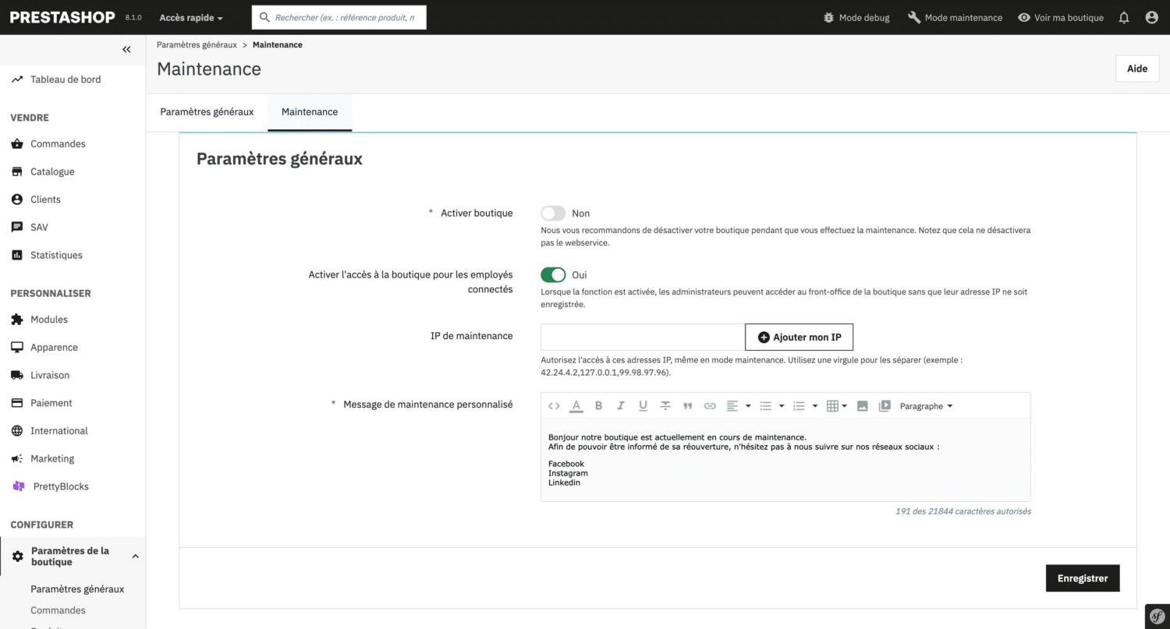The height and width of the screenshot is (629, 1170).
Task: Open the Voir ma boutique link
Action: [x=1061, y=17]
